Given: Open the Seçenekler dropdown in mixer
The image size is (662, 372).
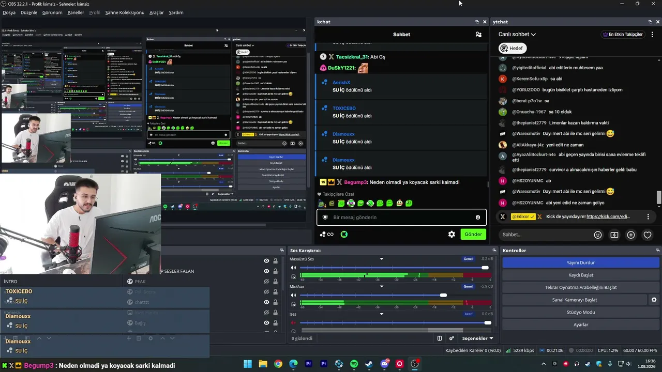Looking at the screenshot, I should 477,338.
